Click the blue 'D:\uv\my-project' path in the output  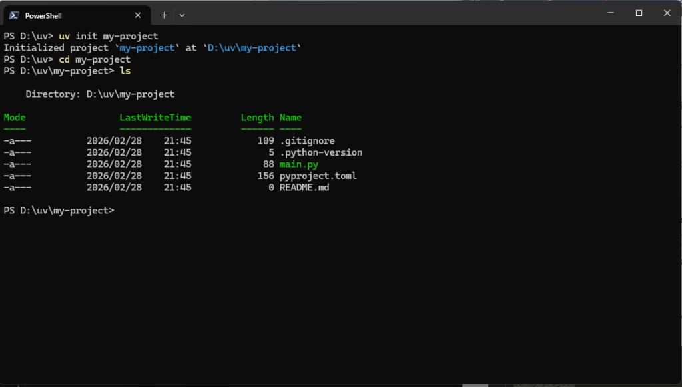[252, 48]
